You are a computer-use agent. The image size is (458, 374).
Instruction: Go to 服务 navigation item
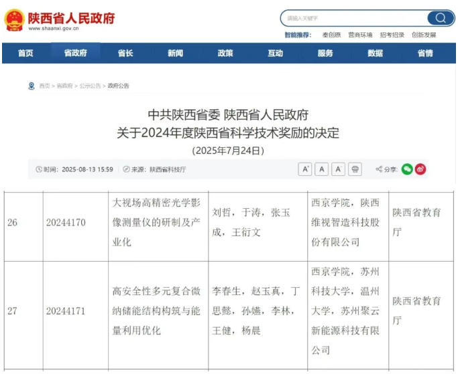pos(325,54)
